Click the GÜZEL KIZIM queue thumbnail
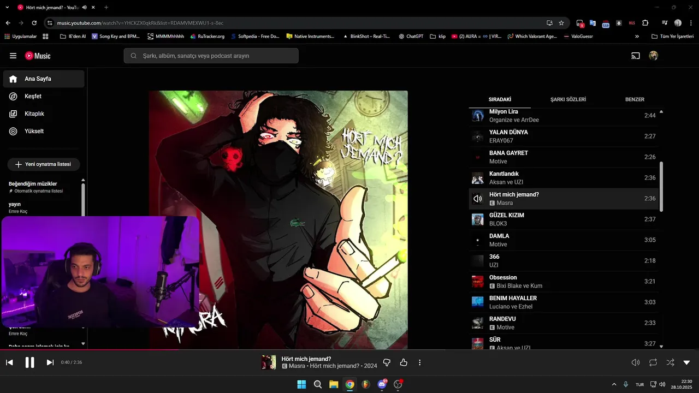The width and height of the screenshot is (699, 393). click(x=478, y=219)
